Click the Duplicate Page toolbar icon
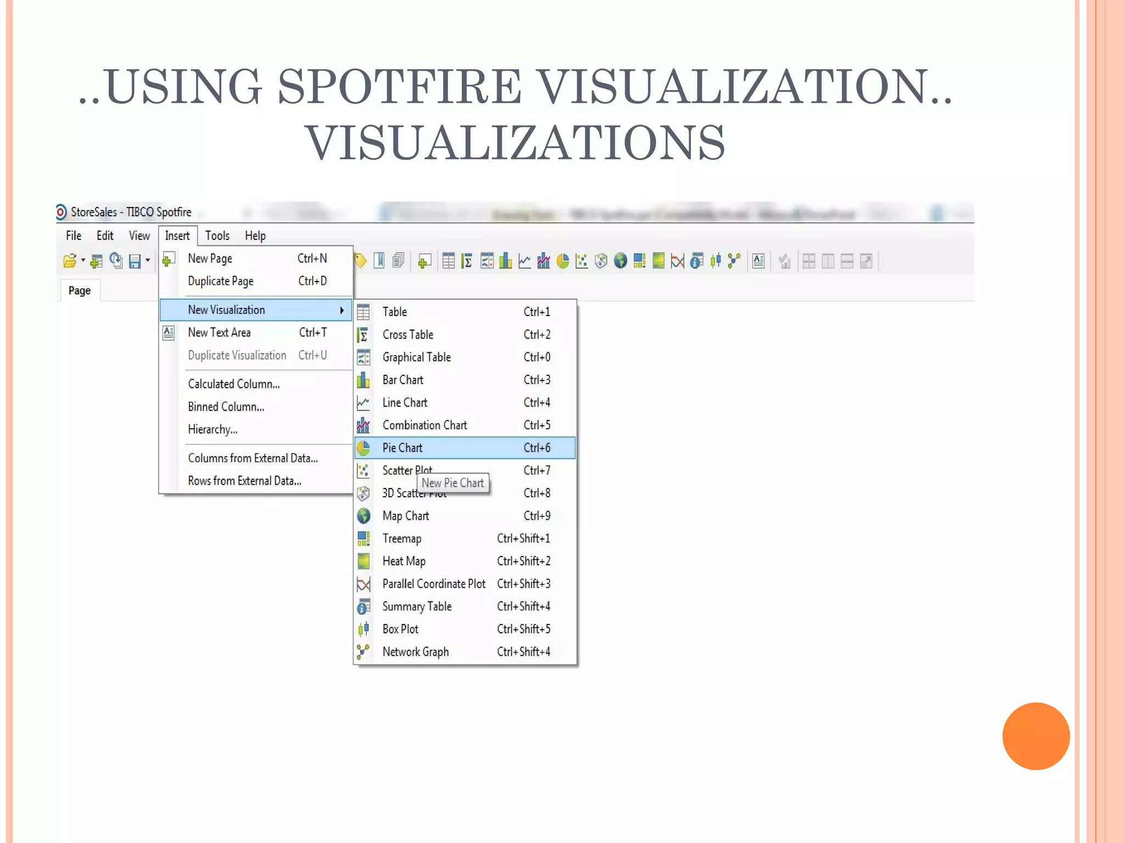 (398, 261)
